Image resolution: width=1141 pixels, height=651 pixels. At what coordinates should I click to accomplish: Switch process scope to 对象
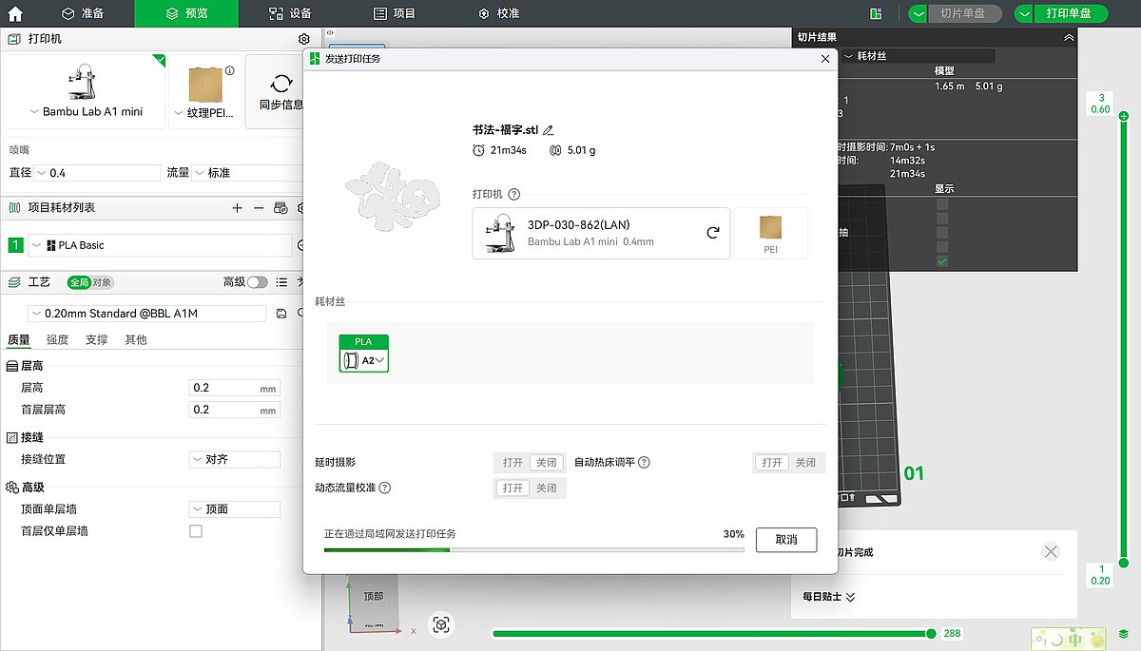pos(103,282)
